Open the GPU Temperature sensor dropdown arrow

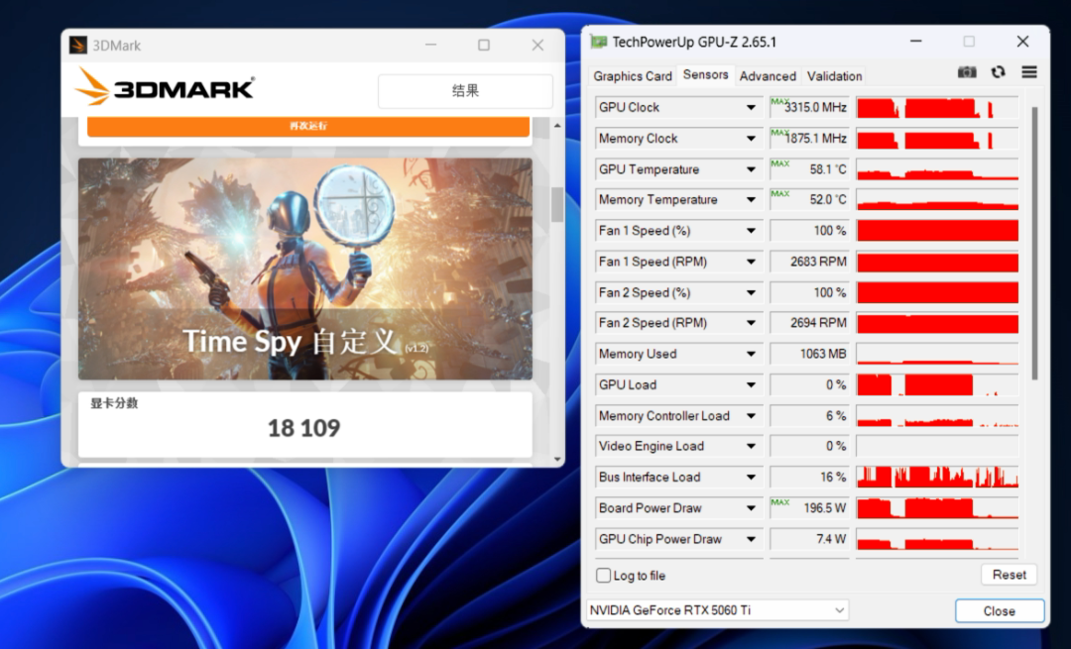click(x=751, y=169)
